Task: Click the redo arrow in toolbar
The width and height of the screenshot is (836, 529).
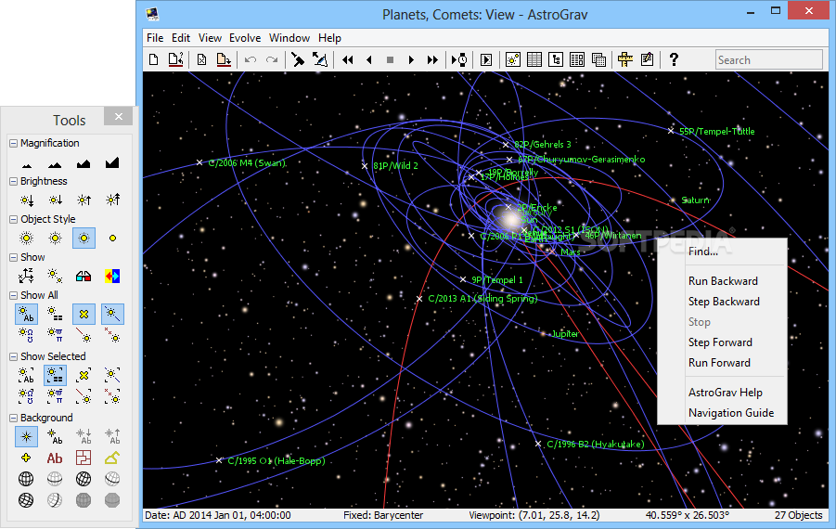Action: [x=272, y=59]
